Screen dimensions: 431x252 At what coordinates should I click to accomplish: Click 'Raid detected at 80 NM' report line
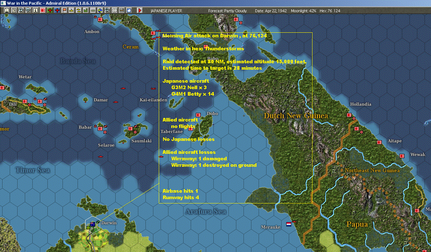pos(235,61)
